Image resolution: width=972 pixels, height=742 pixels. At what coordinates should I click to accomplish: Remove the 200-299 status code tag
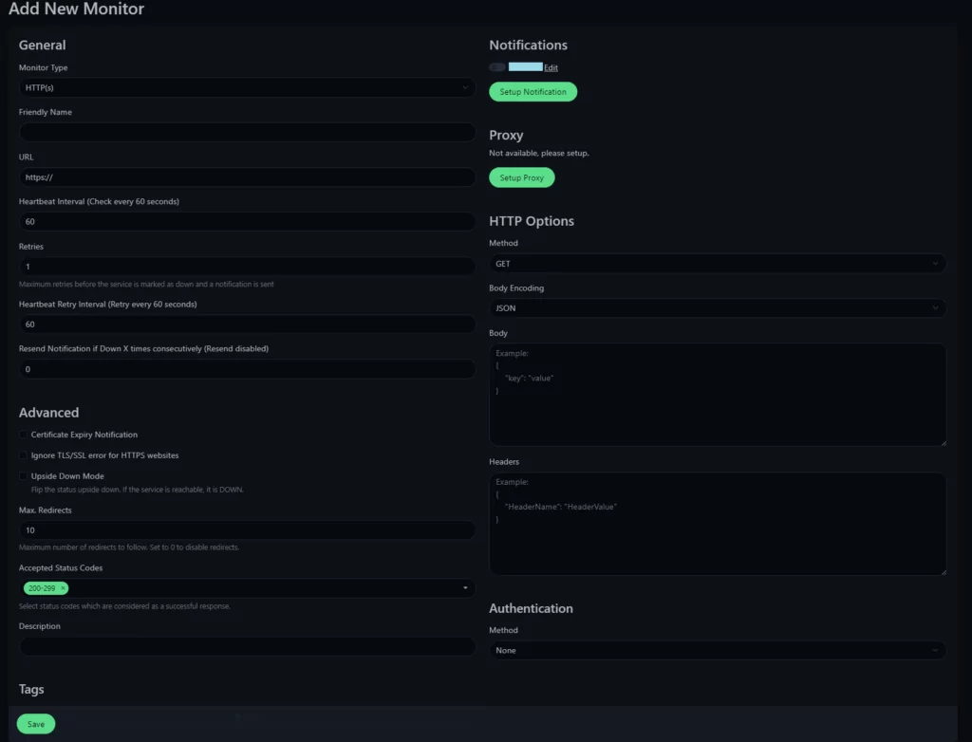pyautogui.click(x=64, y=588)
